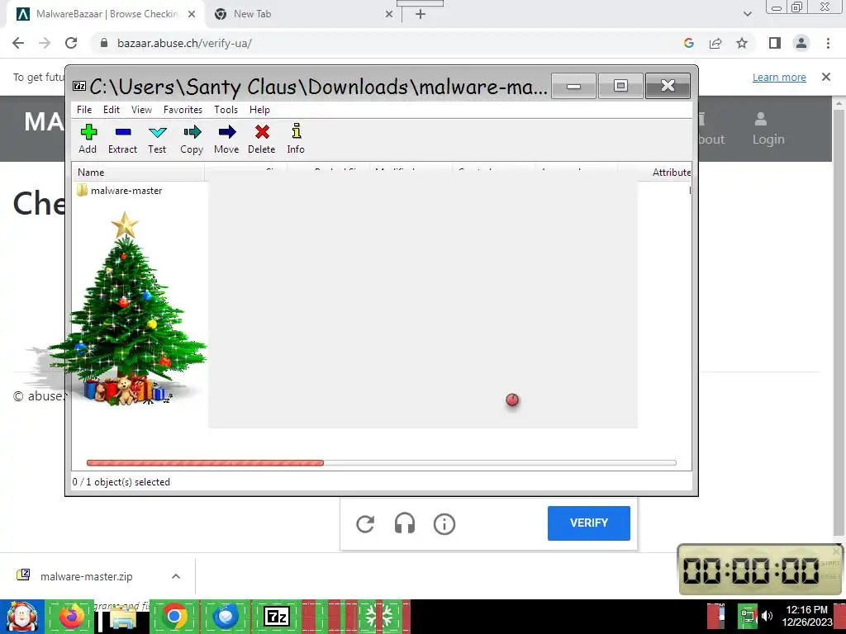Open the Info toolbar icon
The height and width of the screenshot is (634, 846).
(296, 139)
